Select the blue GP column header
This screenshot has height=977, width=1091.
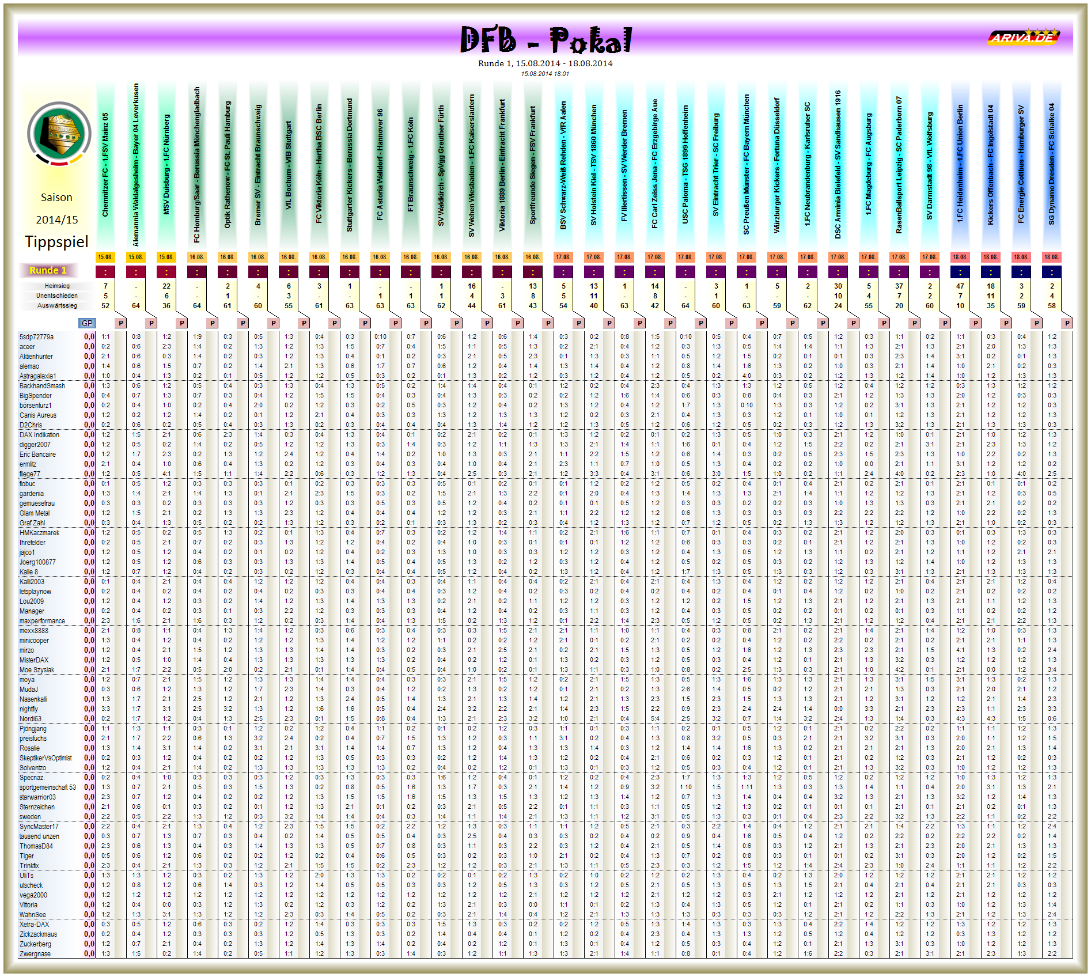87,323
